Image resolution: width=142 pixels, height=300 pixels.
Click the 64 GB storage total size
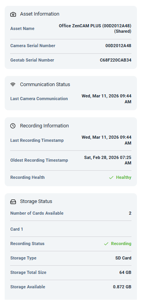[x=125, y=272]
